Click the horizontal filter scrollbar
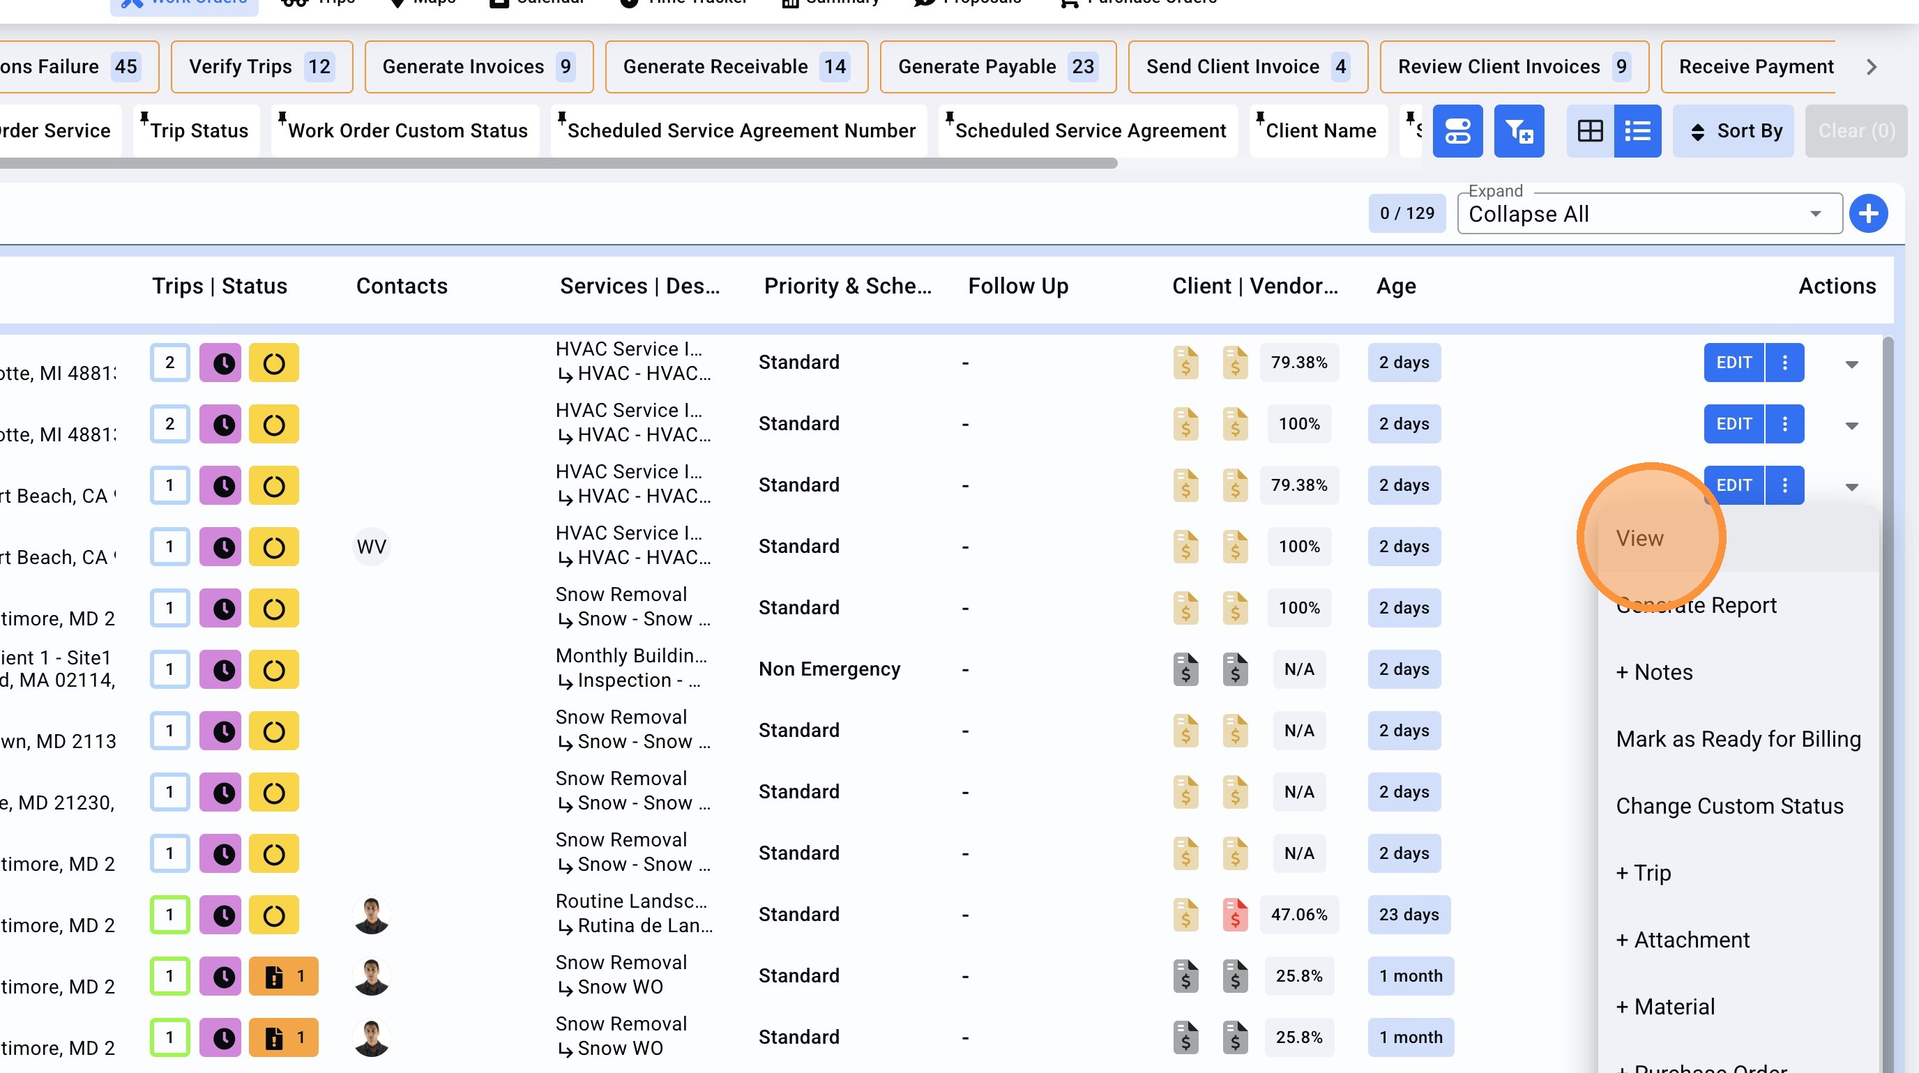 coord(559,163)
